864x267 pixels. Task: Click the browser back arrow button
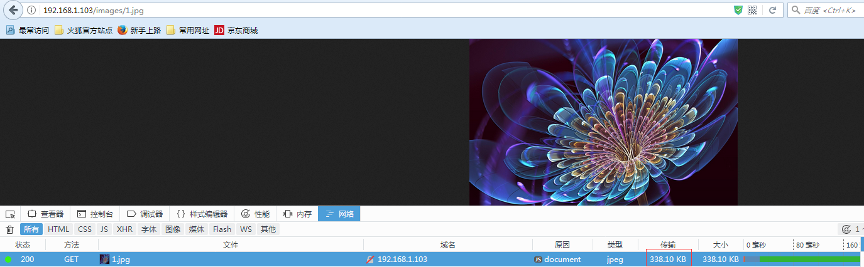coord(13,10)
